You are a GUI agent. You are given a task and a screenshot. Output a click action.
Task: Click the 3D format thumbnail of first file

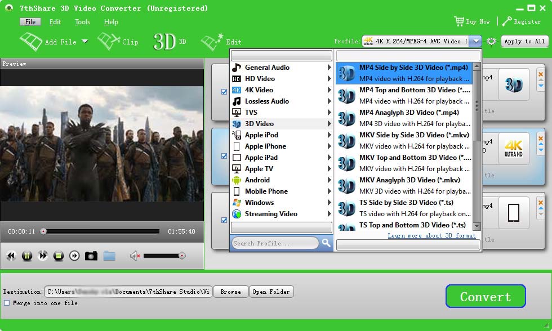tap(514, 84)
